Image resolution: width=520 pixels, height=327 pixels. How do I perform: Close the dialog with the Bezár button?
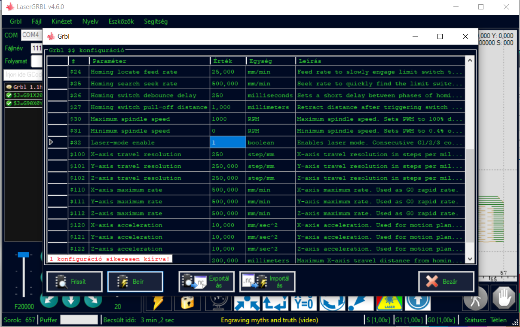coord(446,282)
